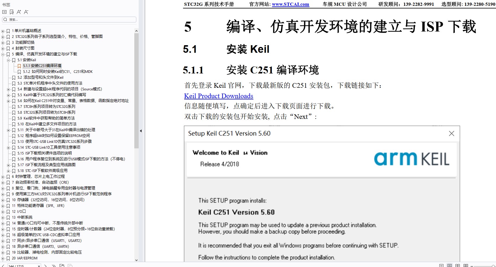Screen dimensions: 496x267
Task: Click the bookmark panel scrollbar thumb
Action: click(136, 91)
